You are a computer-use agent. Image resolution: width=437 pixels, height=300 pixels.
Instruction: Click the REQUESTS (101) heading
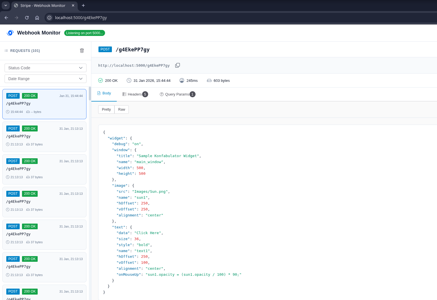click(25, 51)
